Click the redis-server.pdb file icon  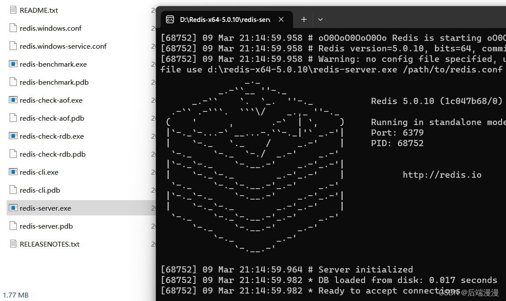(13, 226)
